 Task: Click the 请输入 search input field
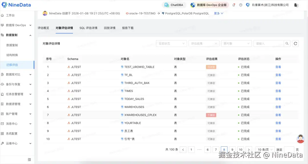pyautogui.click(x=268, y=44)
